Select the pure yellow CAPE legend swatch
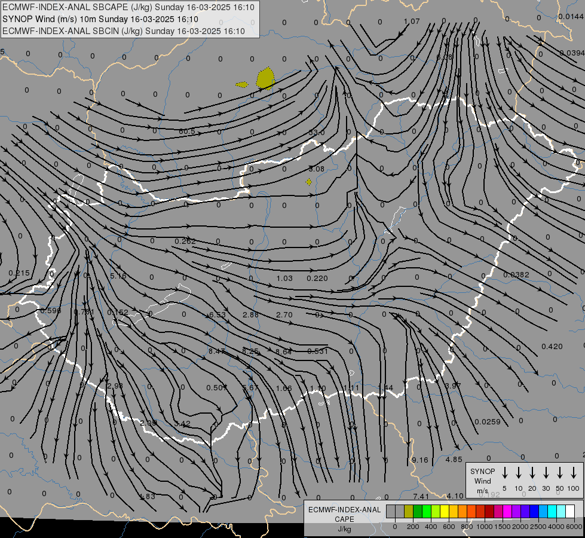Screen dimensions: 585x538 tap(445, 512)
